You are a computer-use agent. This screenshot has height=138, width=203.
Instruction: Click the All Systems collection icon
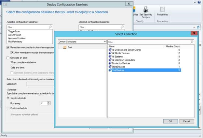110,57
